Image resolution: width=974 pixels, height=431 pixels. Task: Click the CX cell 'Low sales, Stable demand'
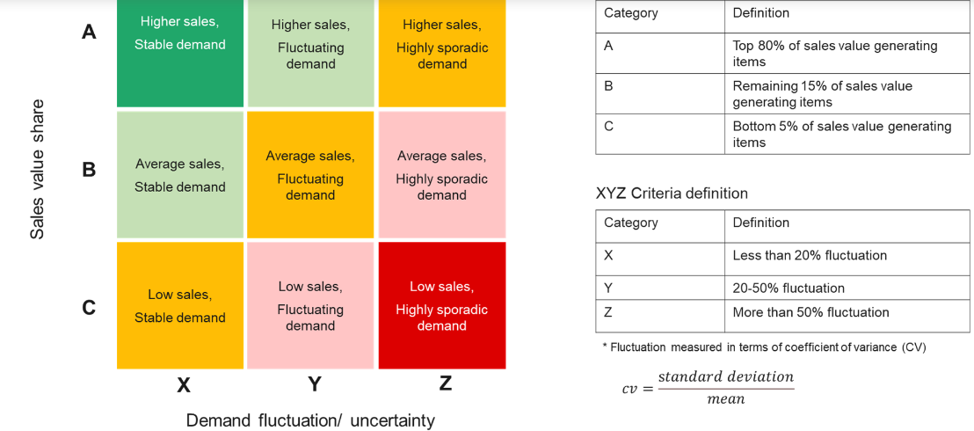click(x=180, y=305)
